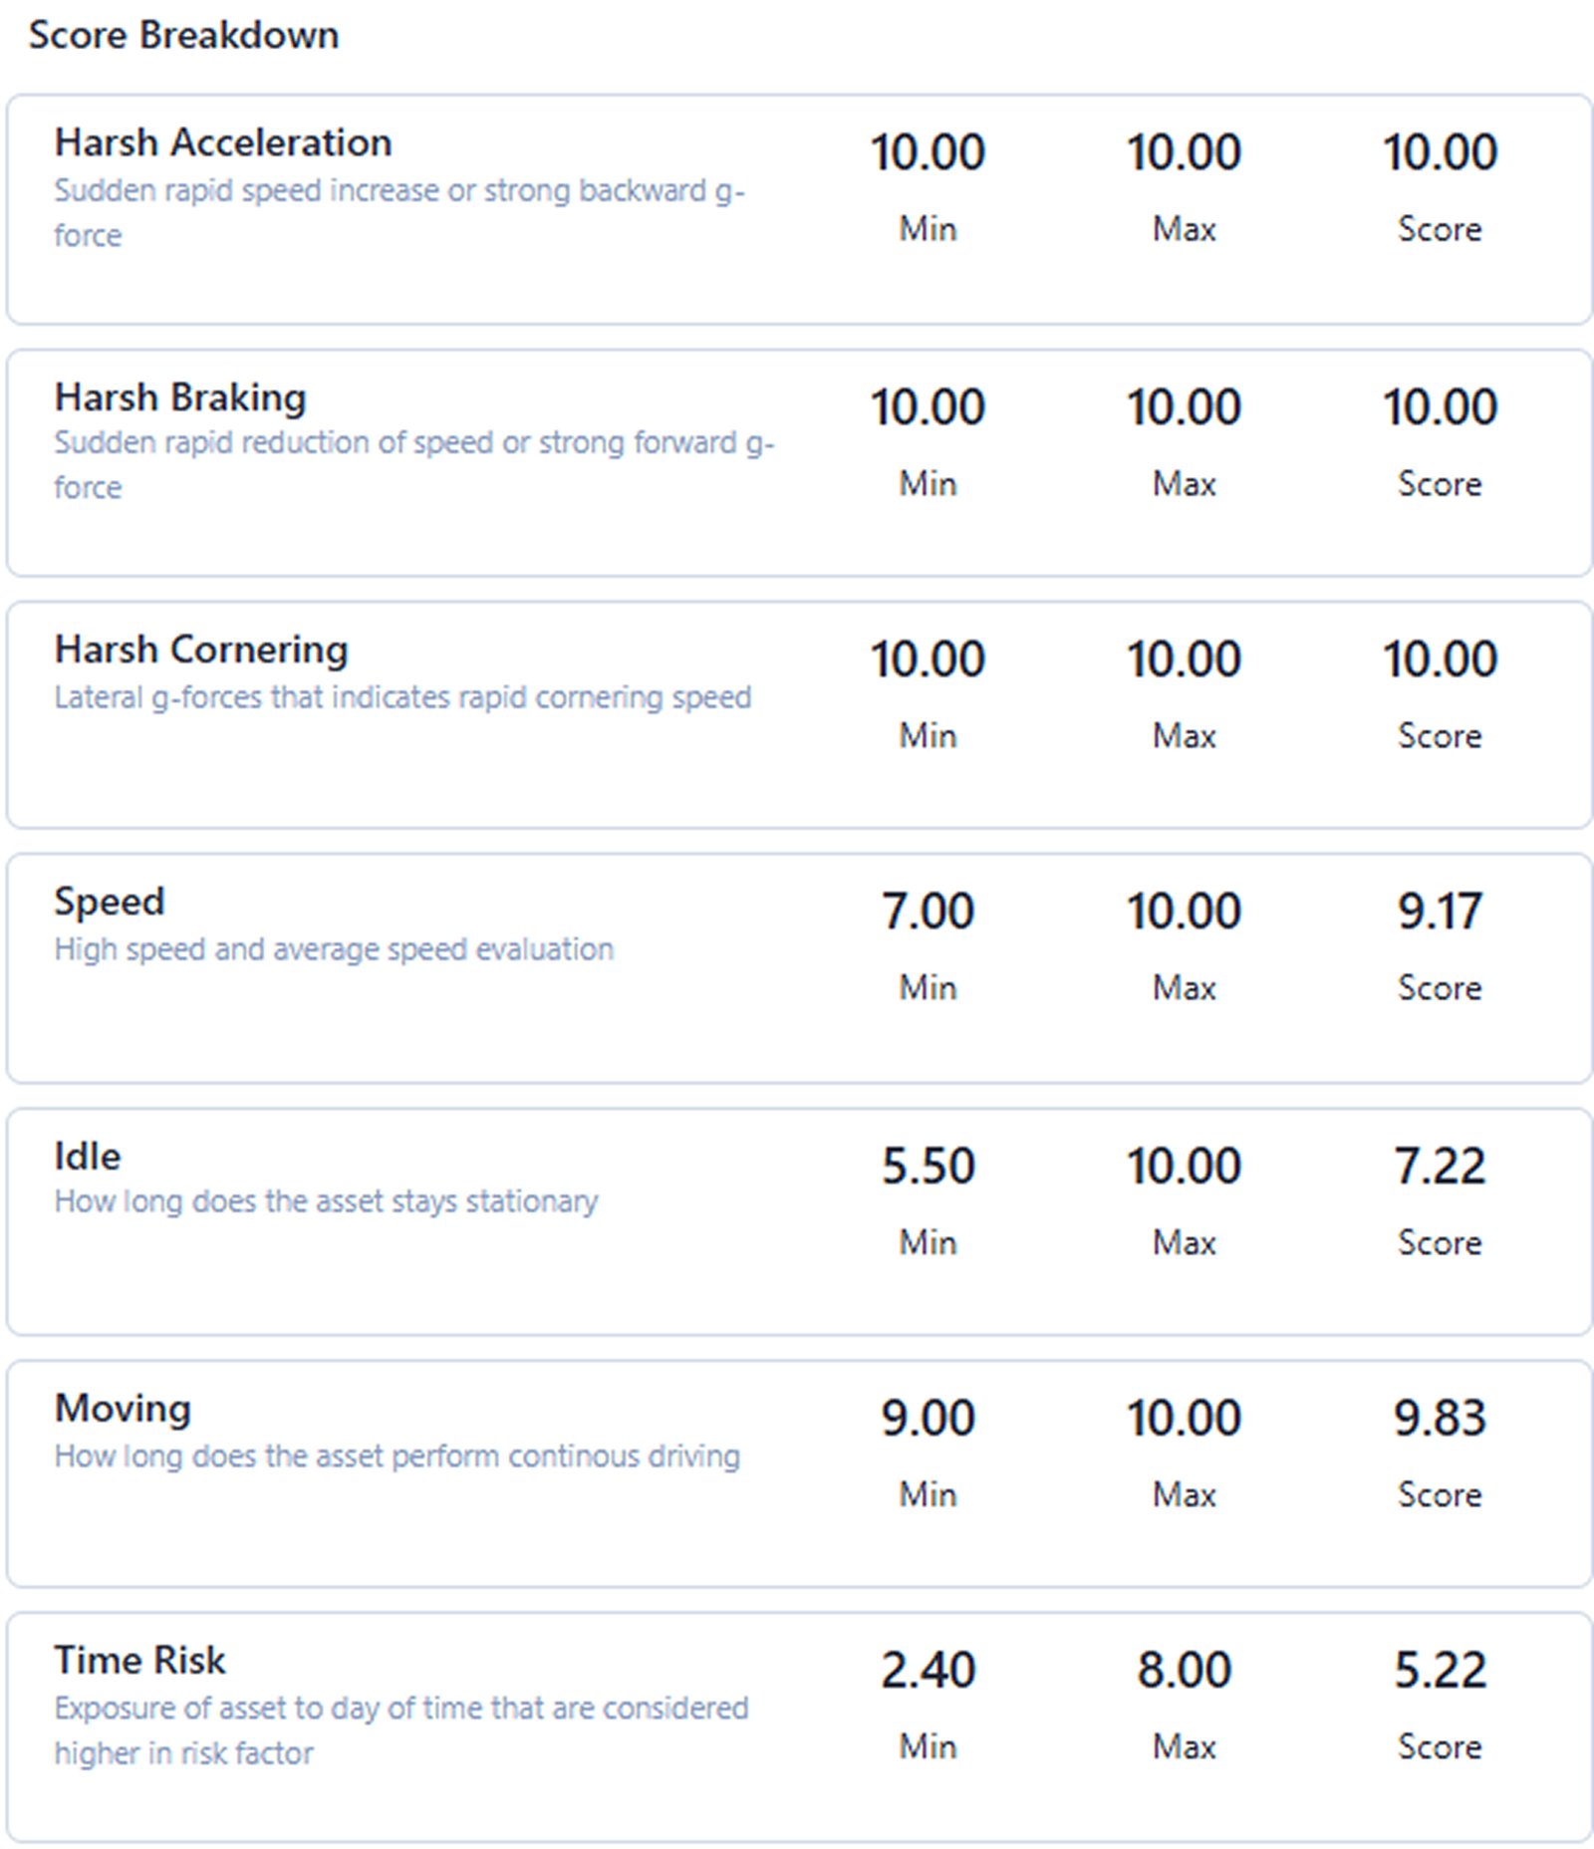This screenshot has height=1849, width=1594.
Task: Click the Time Risk min value 2.40
Action: tap(928, 1671)
